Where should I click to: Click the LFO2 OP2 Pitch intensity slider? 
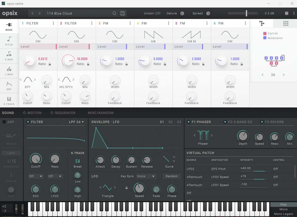[x=254, y=171]
